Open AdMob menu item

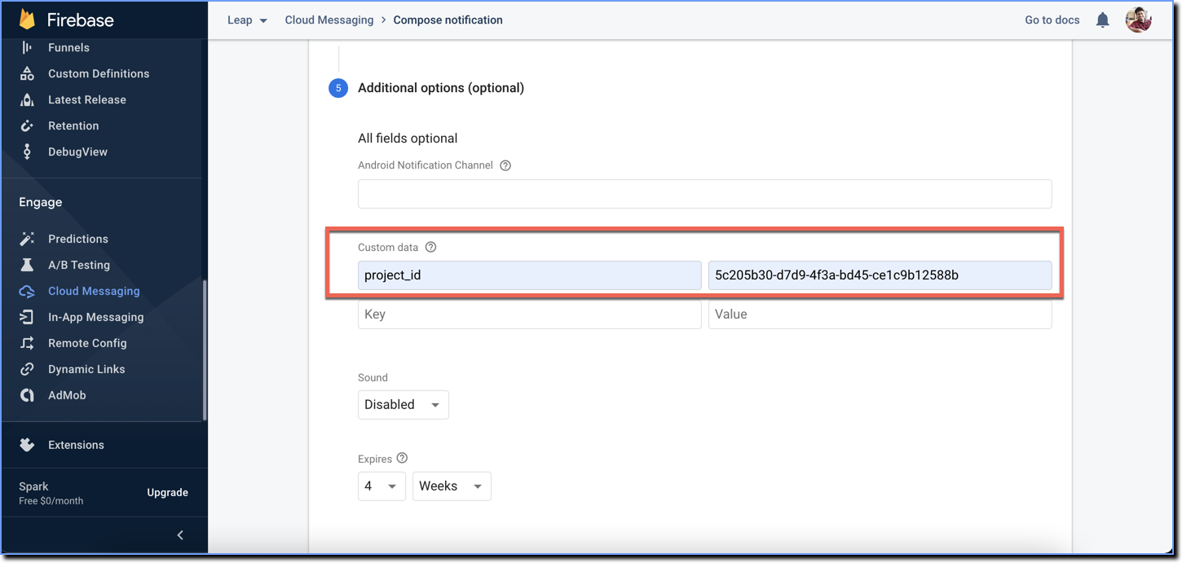click(67, 395)
